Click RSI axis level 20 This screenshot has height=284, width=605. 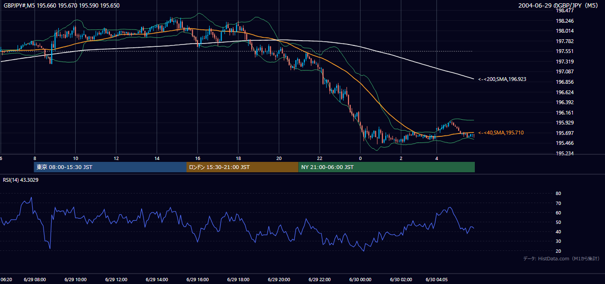558,251
